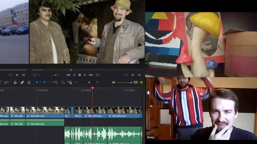The image size is (257, 144).
Task: Open the Marker color dropdown arrow
Action: [48, 82]
